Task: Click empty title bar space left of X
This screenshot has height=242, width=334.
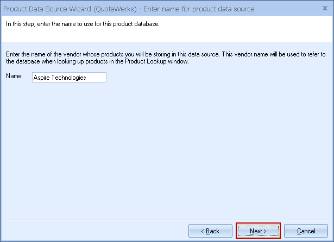Action: tap(288, 9)
